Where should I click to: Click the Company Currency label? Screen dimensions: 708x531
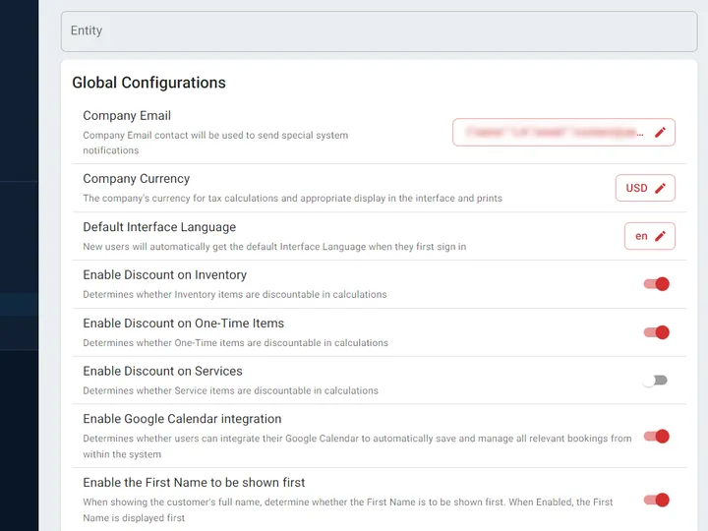(x=137, y=179)
